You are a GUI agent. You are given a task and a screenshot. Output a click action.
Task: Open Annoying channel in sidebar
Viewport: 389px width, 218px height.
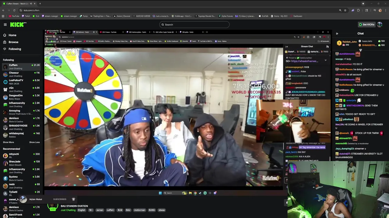click(21, 112)
